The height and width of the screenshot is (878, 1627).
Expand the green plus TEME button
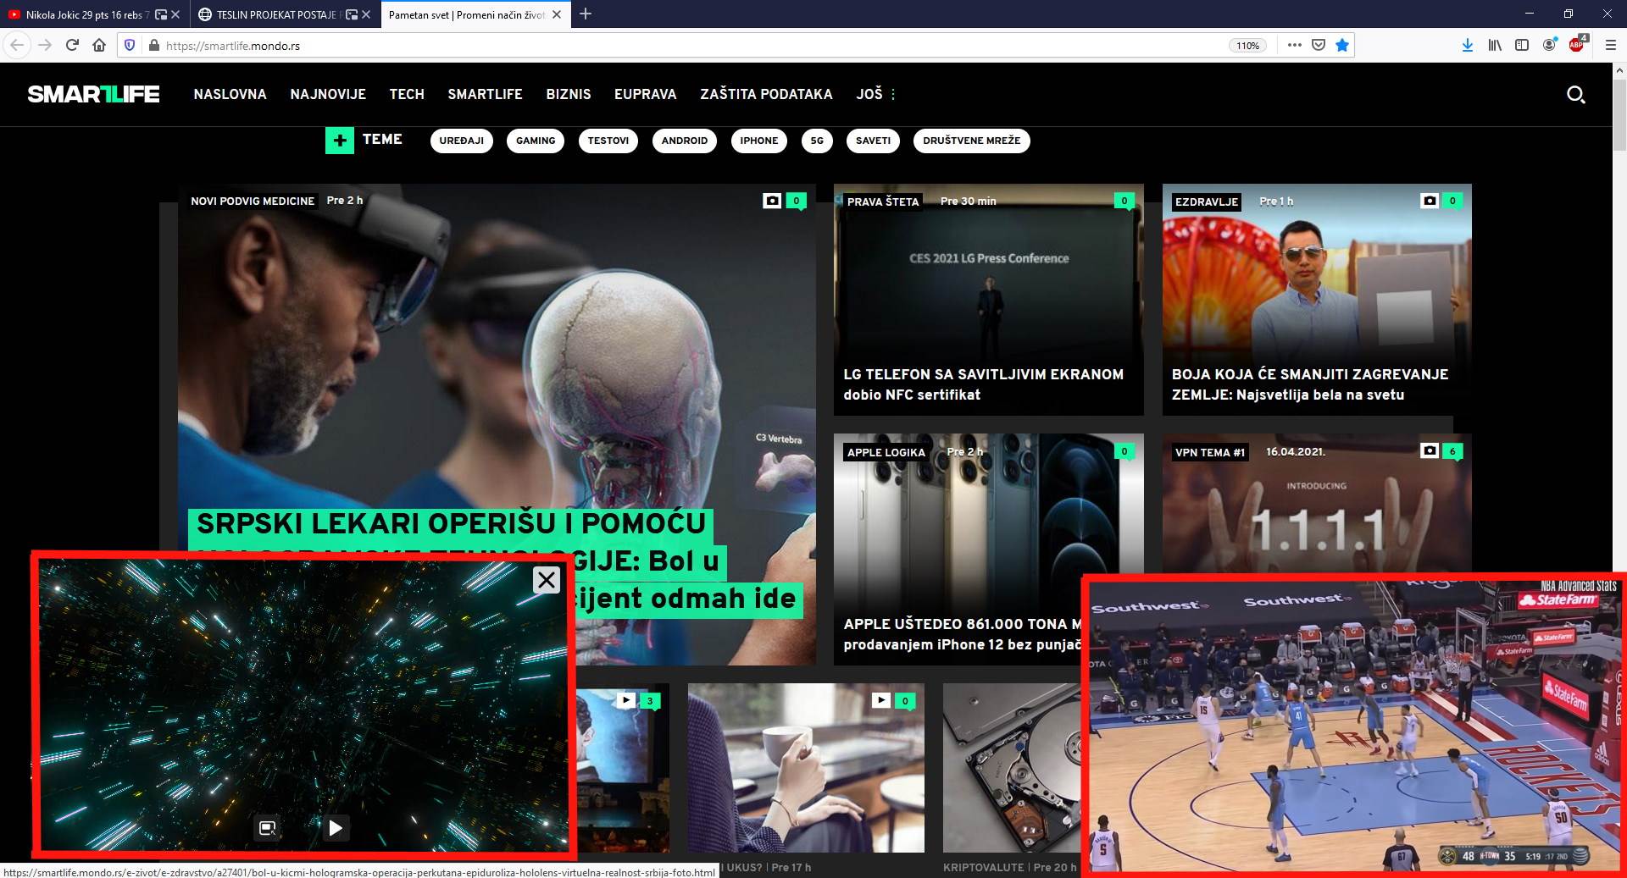(340, 141)
